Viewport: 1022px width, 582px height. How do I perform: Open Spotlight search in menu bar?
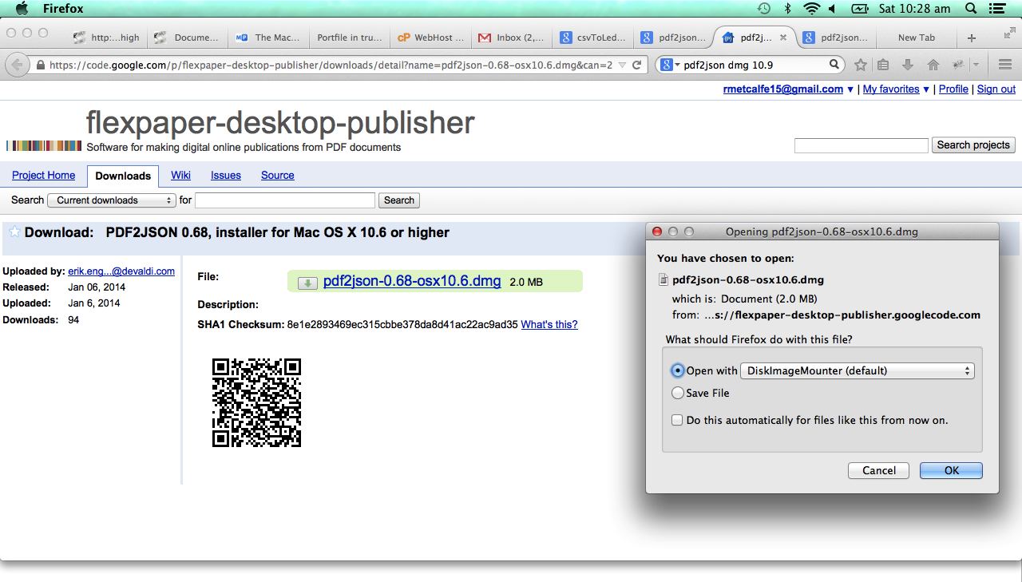tap(972, 9)
